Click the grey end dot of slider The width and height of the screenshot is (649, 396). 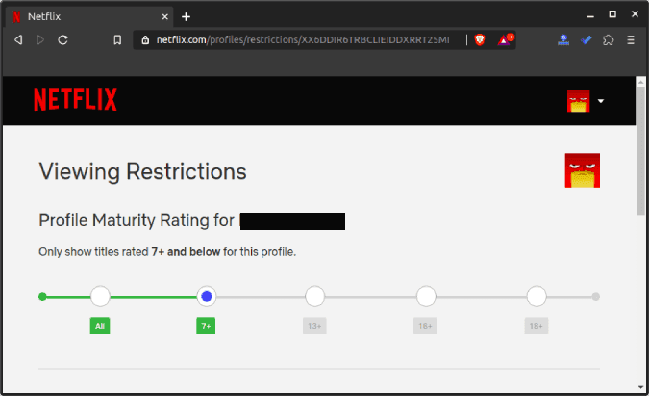595,297
